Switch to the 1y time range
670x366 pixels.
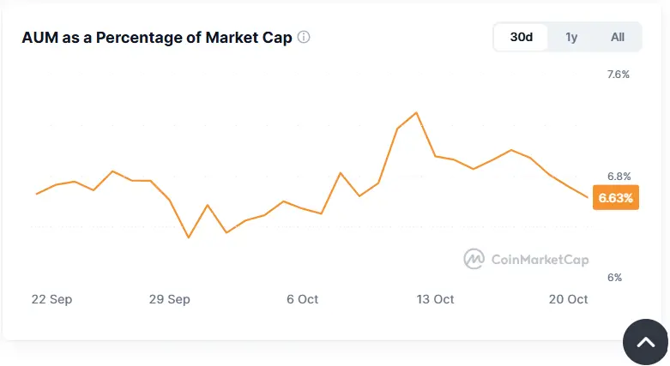[x=571, y=38]
